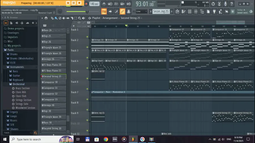The width and height of the screenshot is (255, 143).
Task: Toggle the countdown before recording
Action: coord(116,4)
